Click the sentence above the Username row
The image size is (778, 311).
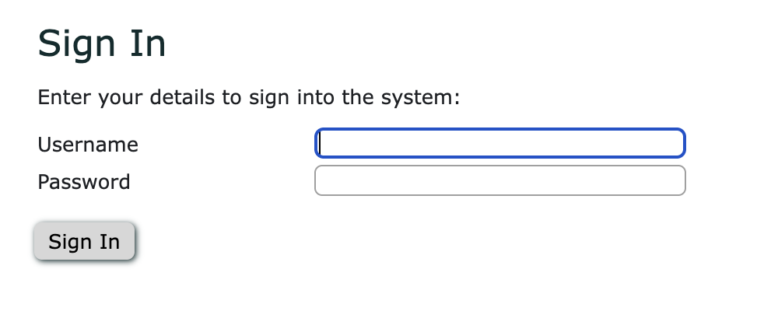tap(249, 98)
